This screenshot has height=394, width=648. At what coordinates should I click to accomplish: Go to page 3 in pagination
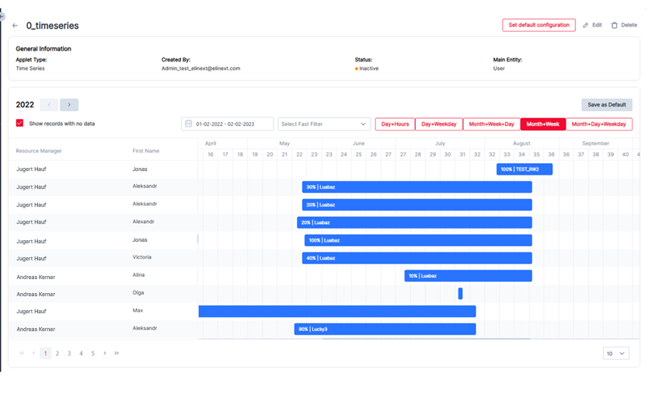tap(69, 354)
